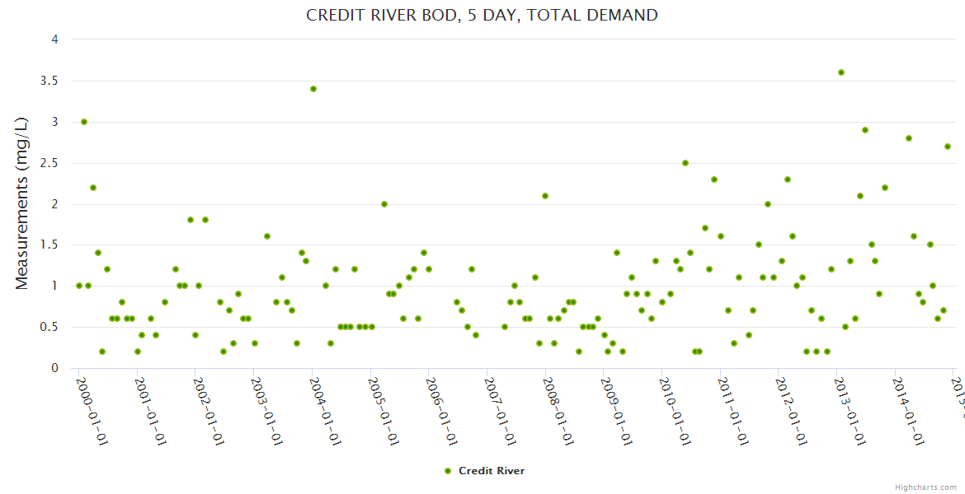Select the 3 mg/L point in early 2000
Viewport: 965px width, 494px height.
(x=84, y=122)
